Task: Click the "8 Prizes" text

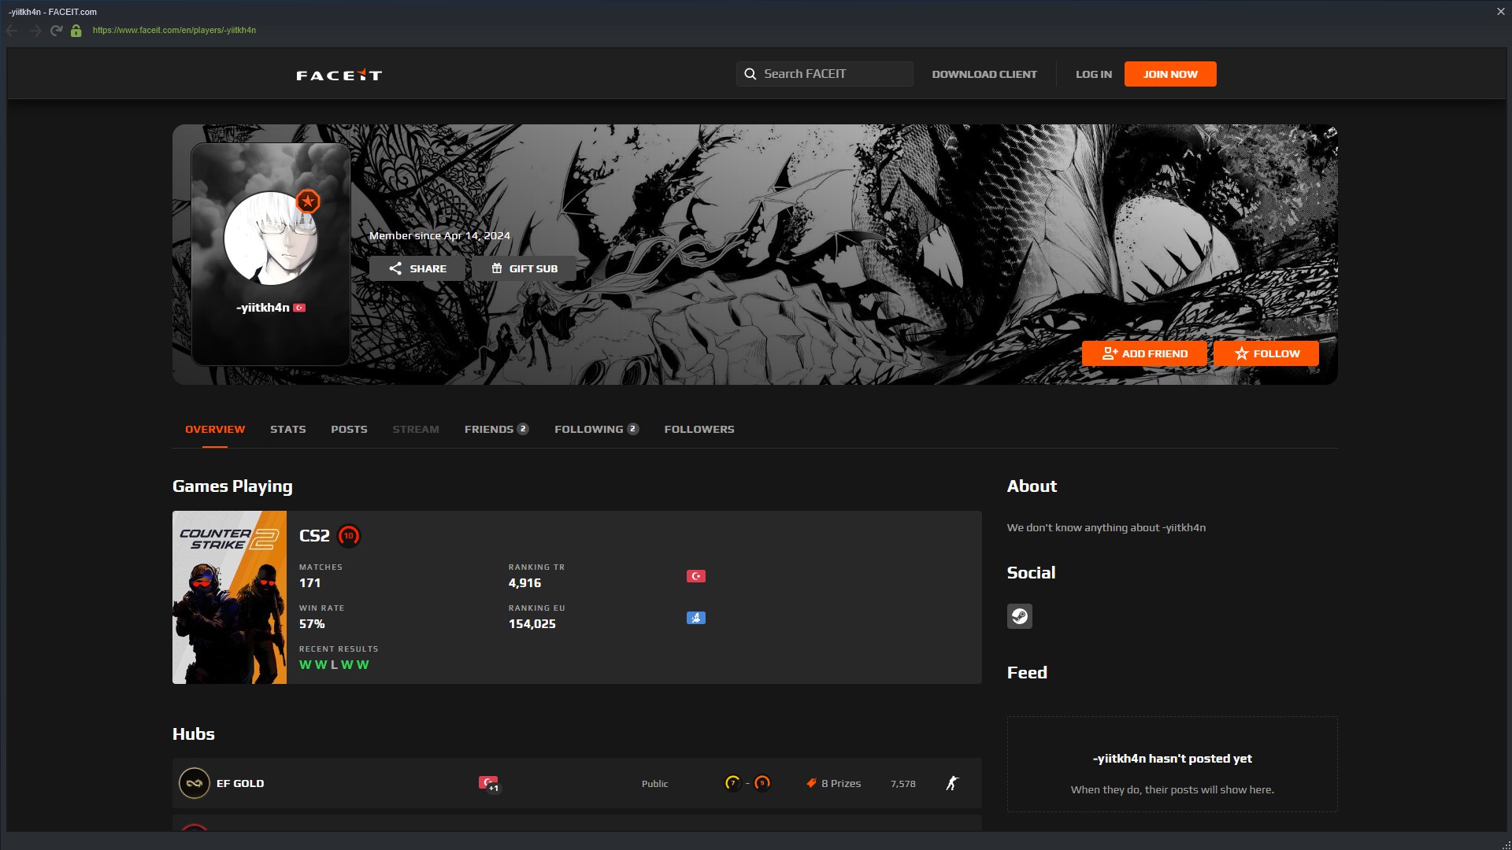Action: tap(841, 783)
